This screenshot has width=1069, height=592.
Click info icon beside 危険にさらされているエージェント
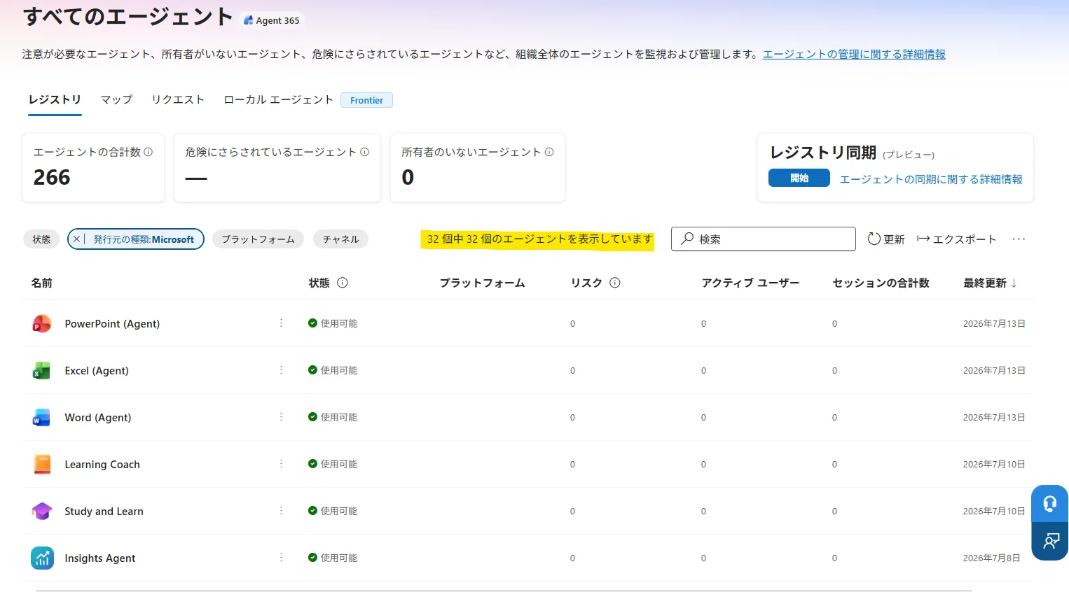[x=365, y=152]
